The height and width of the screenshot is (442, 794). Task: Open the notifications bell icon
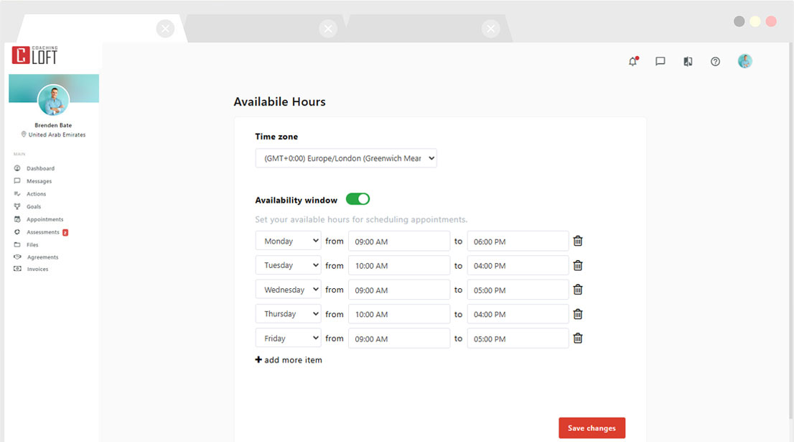click(632, 62)
